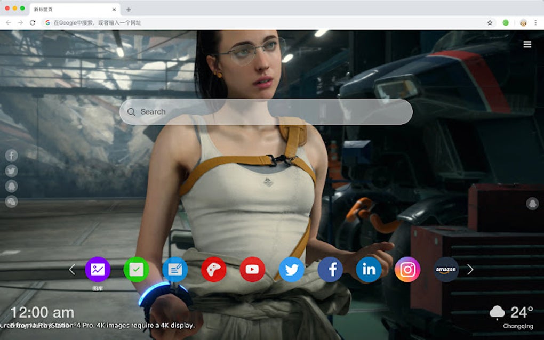The width and height of the screenshot is (544, 340).
Task: Open the Instagram shortcut icon
Action: pyautogui.click(x=407, y=269)
